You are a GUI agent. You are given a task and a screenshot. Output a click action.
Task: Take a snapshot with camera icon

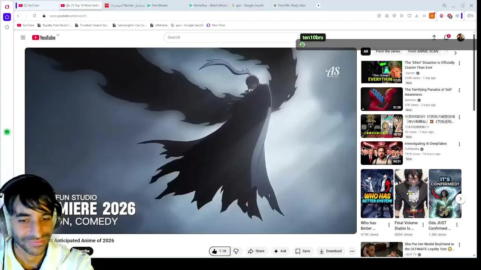[x=387, y=16]
